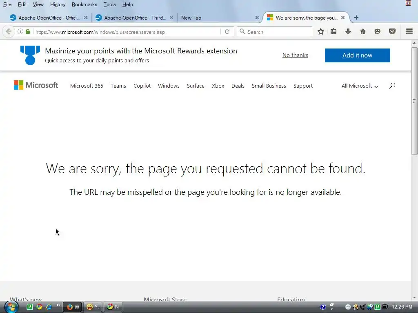418x313 pixels.
Task: Show bookmarks list icon in the toolbar
Action: pyautogui.click(x=334, y=32)
